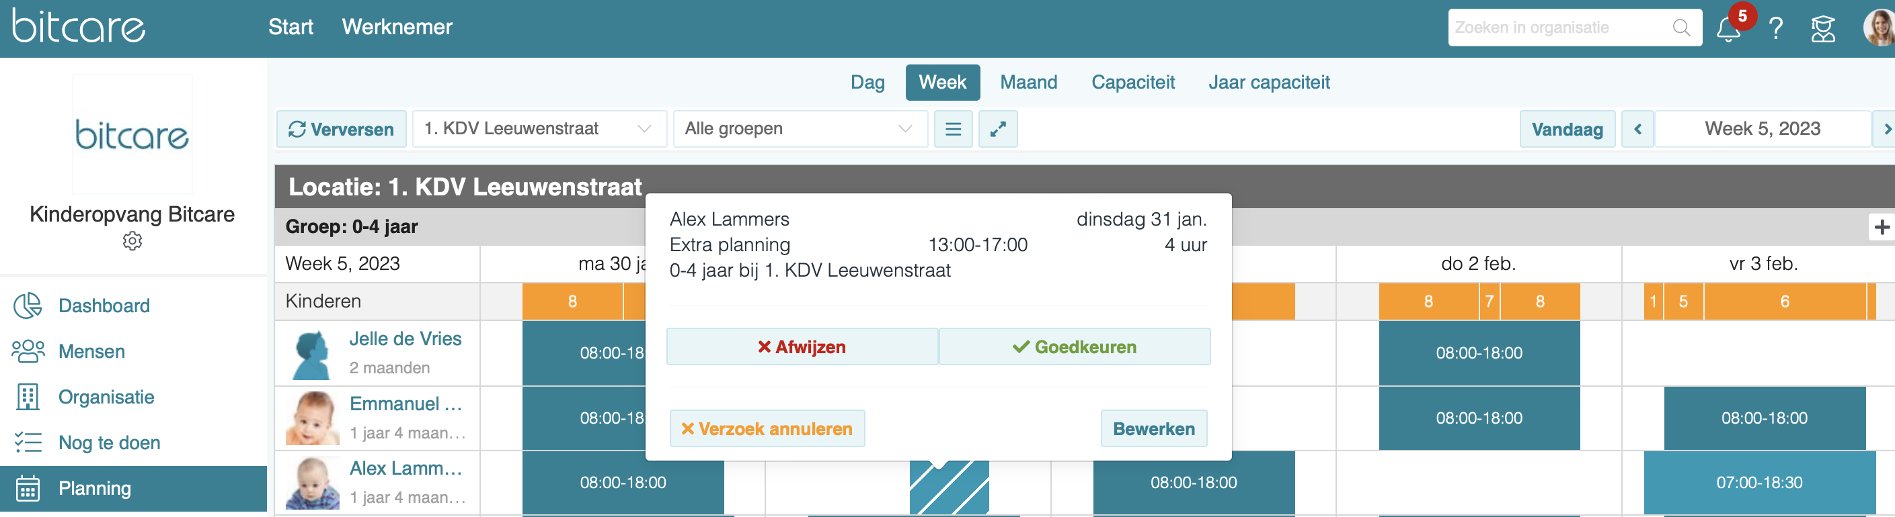Click the Bewerken button

click(x=1153, y=429)
